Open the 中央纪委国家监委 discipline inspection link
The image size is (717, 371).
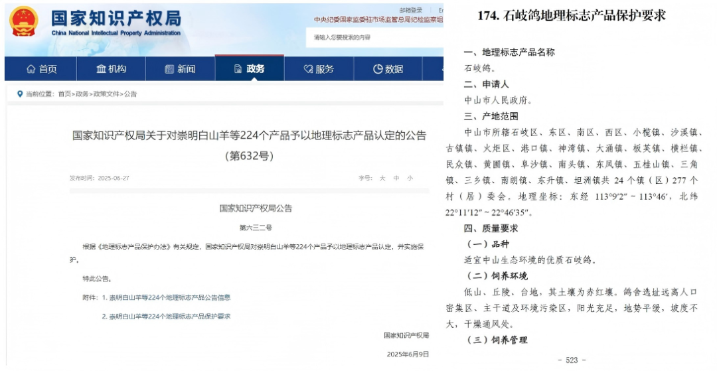pyautogui.click(x=378, y=20)
